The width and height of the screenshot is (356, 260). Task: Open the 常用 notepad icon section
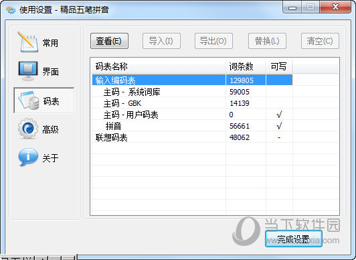[27, 42]
